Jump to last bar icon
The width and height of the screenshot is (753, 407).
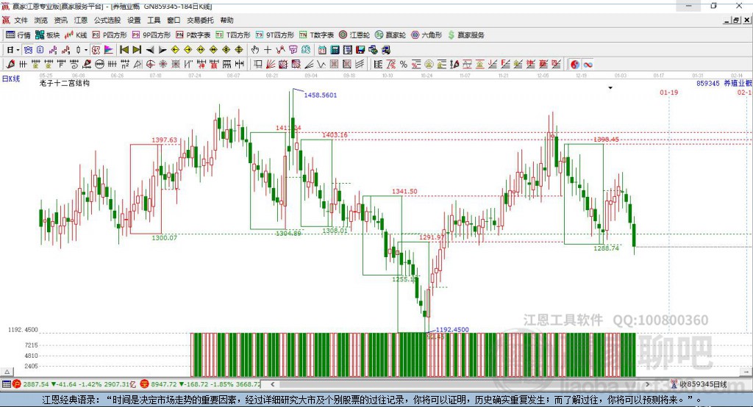[x=137, y=50]
